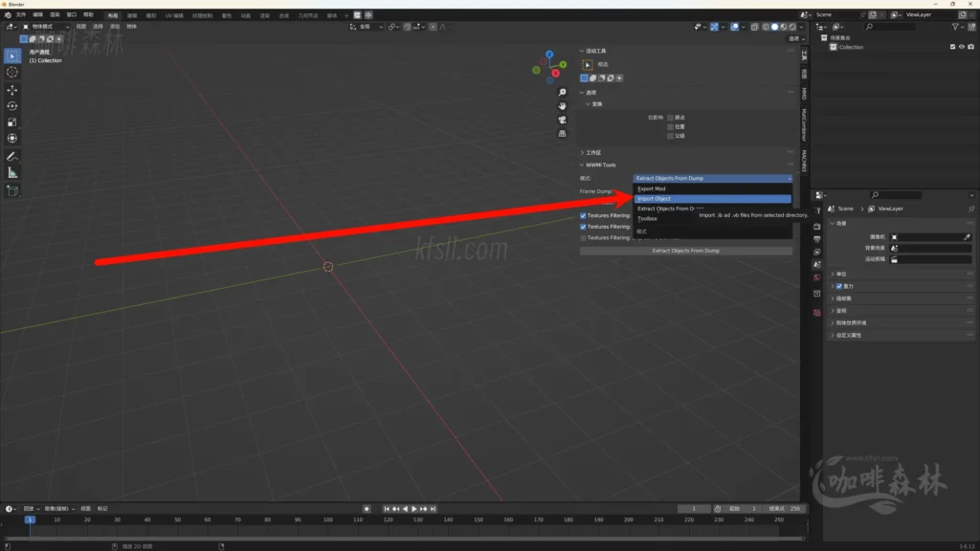Enable the 位置 (Locations) checkbox
This screenshot has height=551, width=980.
pos(671,126)
